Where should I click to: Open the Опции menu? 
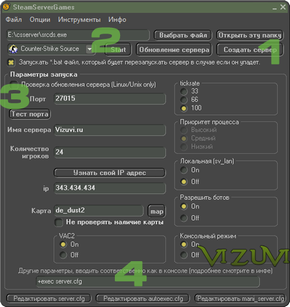[40, 20]
